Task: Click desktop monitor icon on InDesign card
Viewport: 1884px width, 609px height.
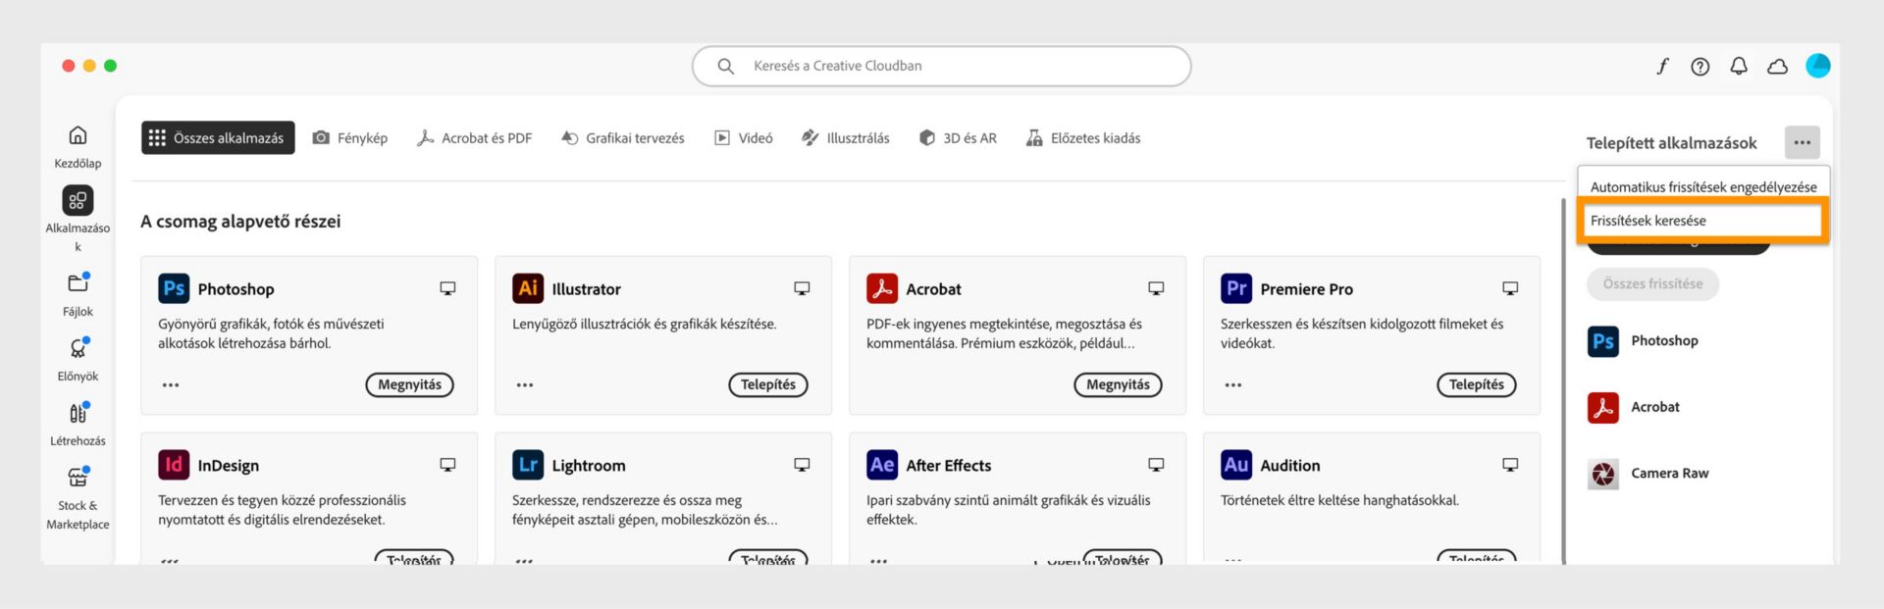Action: point(447,465)
